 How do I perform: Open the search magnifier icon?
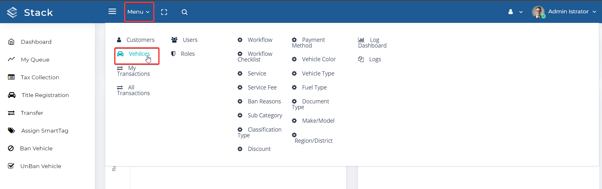point(185,12)
